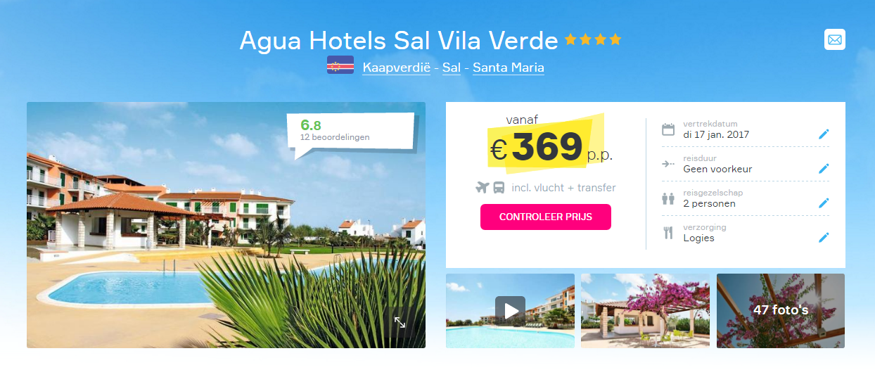Open the Santa Maria link
Viewport: 875px width, 377px height.
pos(509,68)
